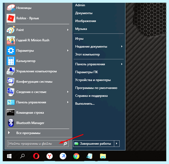
Task: Click Выполнить... to open Run
Action: tap(85, 104)
